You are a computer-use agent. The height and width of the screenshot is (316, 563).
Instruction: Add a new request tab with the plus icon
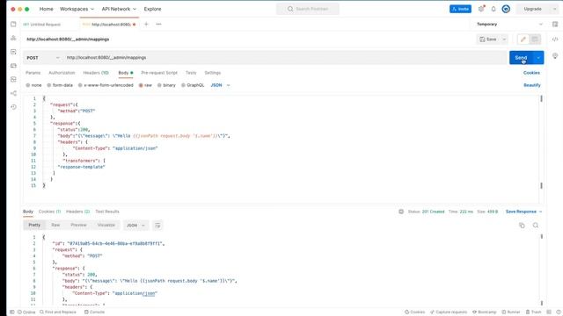(146, 24)
